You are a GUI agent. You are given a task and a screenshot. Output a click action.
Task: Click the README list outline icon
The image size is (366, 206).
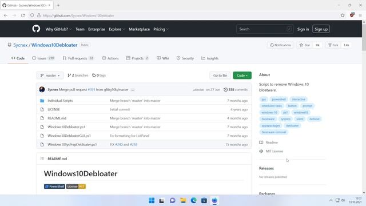pyautogui.click(x=42, y=159)
